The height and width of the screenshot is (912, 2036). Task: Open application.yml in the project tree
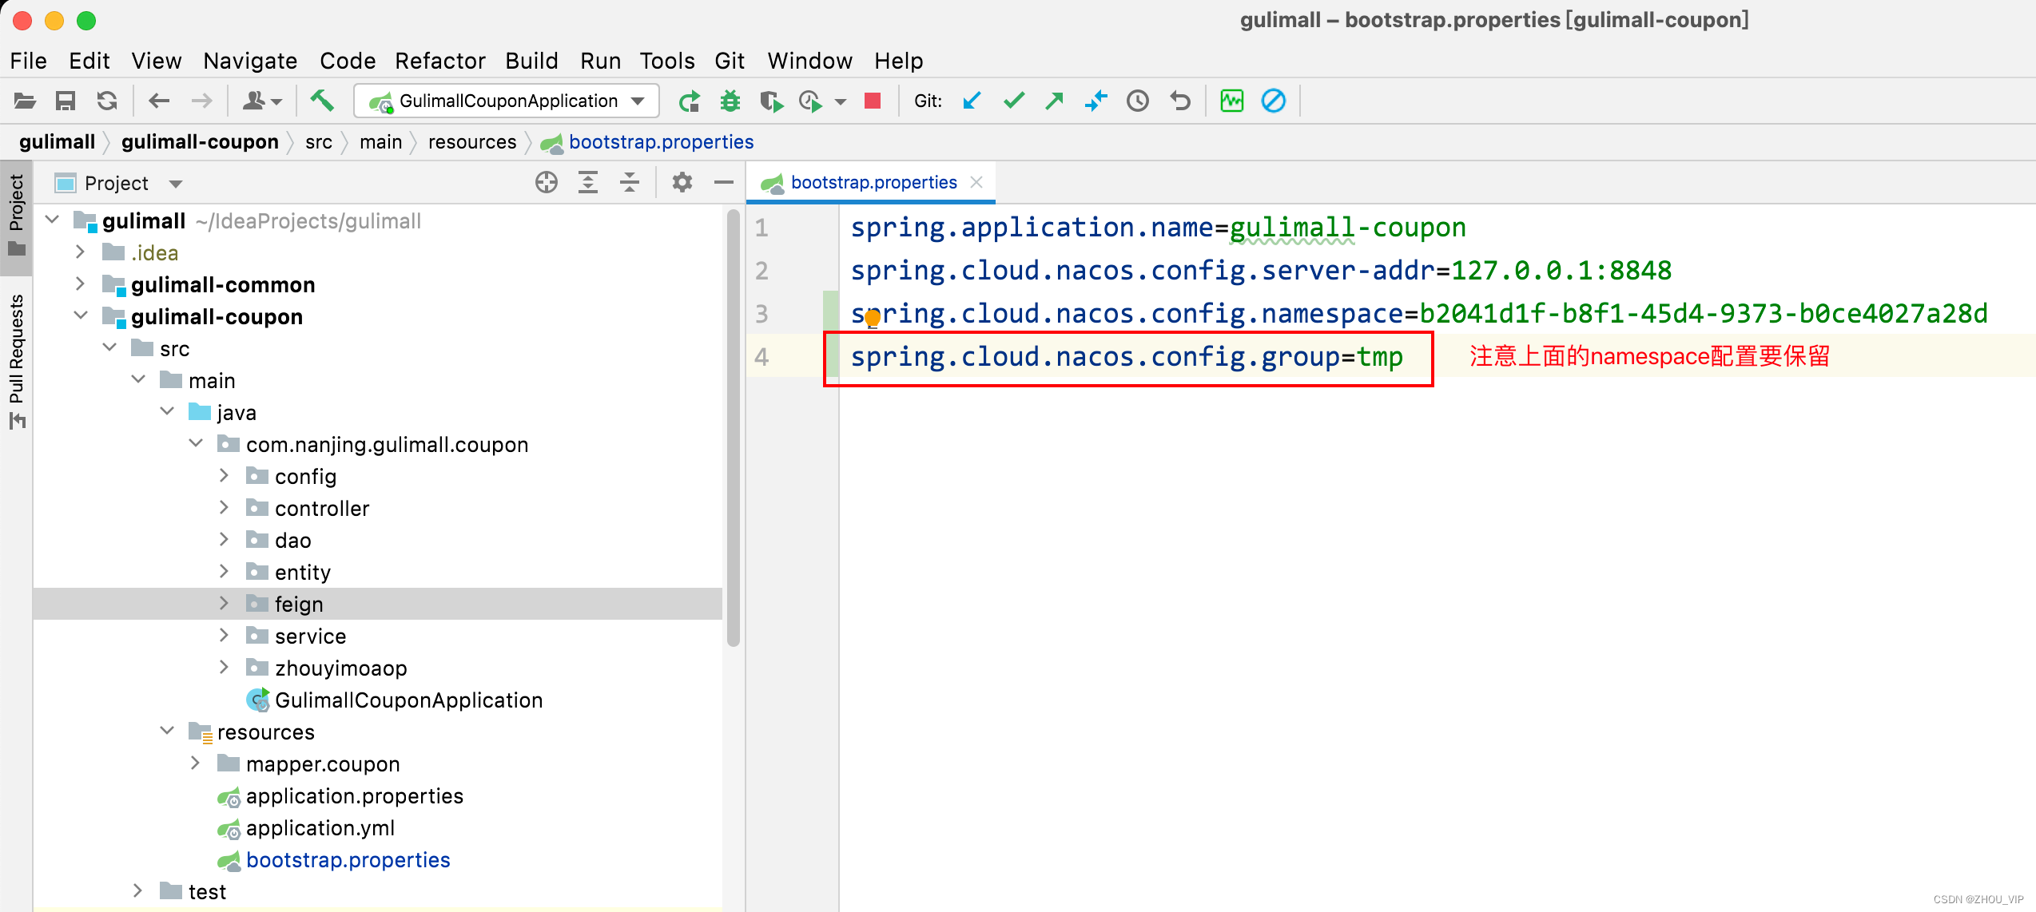(320, 828)
